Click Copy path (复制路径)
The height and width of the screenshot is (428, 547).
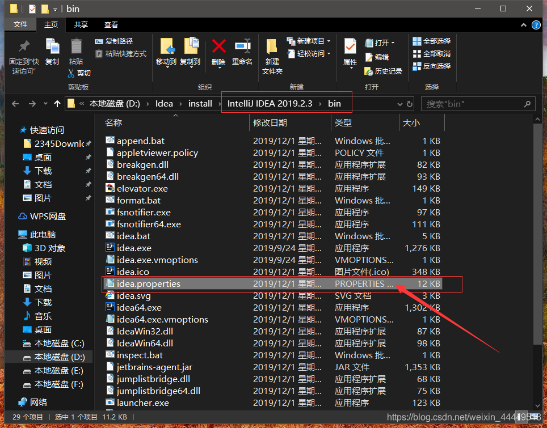click(114, 41)
